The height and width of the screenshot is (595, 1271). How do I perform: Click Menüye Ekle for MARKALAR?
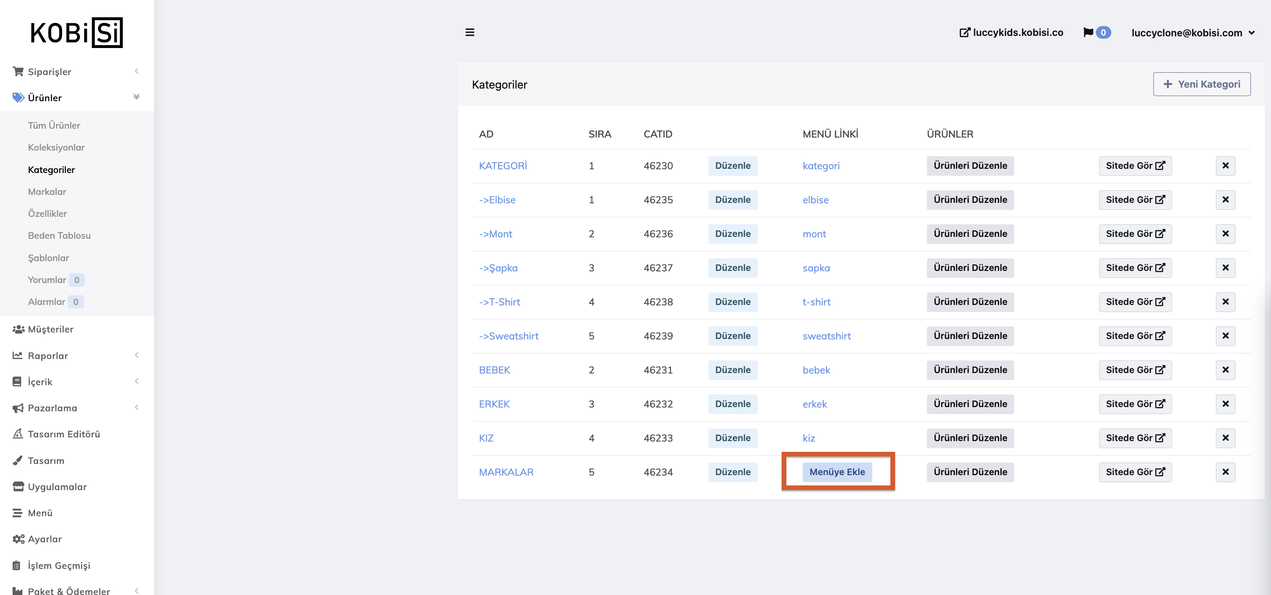click(x=837, y=472)
